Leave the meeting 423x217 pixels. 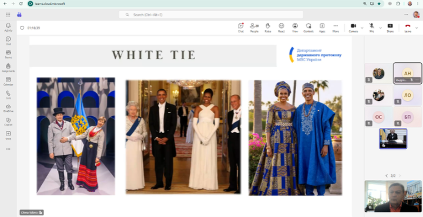(408, 28)
